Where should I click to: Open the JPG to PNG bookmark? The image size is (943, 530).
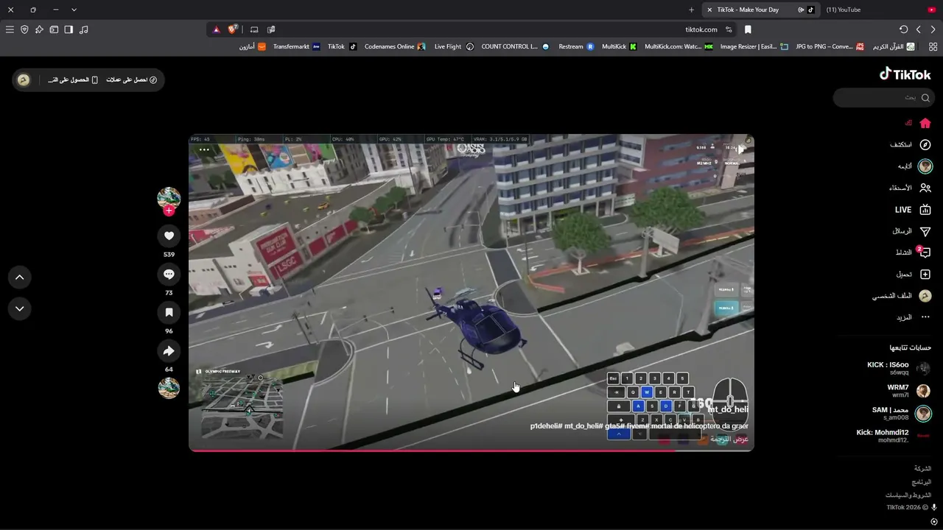pyautogui.click(x=830, y=46)
